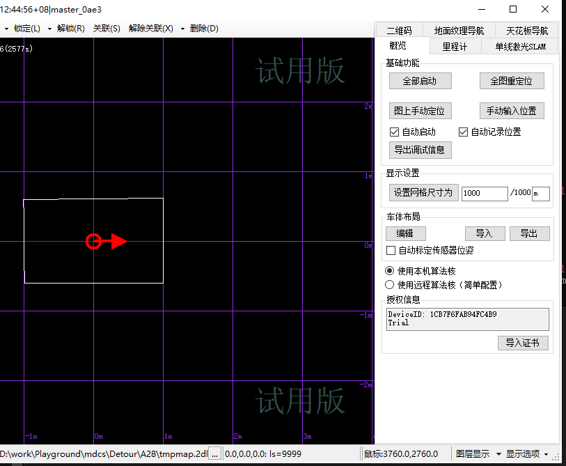The width and height of the screenshot is (566, 466).
Task: Click the 删除(D) toolbar item
Action: 204,29
